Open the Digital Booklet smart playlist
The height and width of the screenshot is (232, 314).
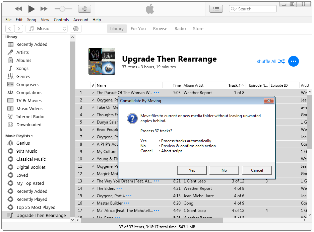pos(31,167)
